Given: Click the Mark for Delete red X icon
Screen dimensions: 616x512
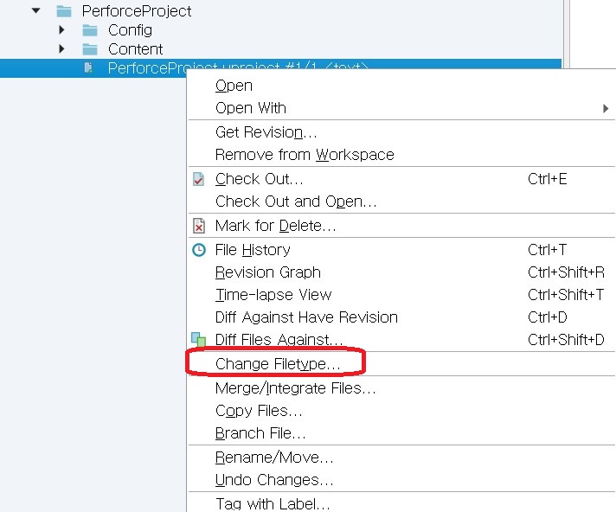Looking at the screenshot, I should coord(199,227).
